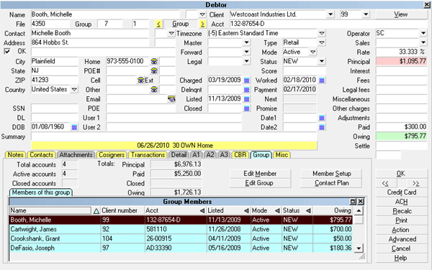Click the View button
The width and height of the screenshot is (432, 270).
coord(402,14)
